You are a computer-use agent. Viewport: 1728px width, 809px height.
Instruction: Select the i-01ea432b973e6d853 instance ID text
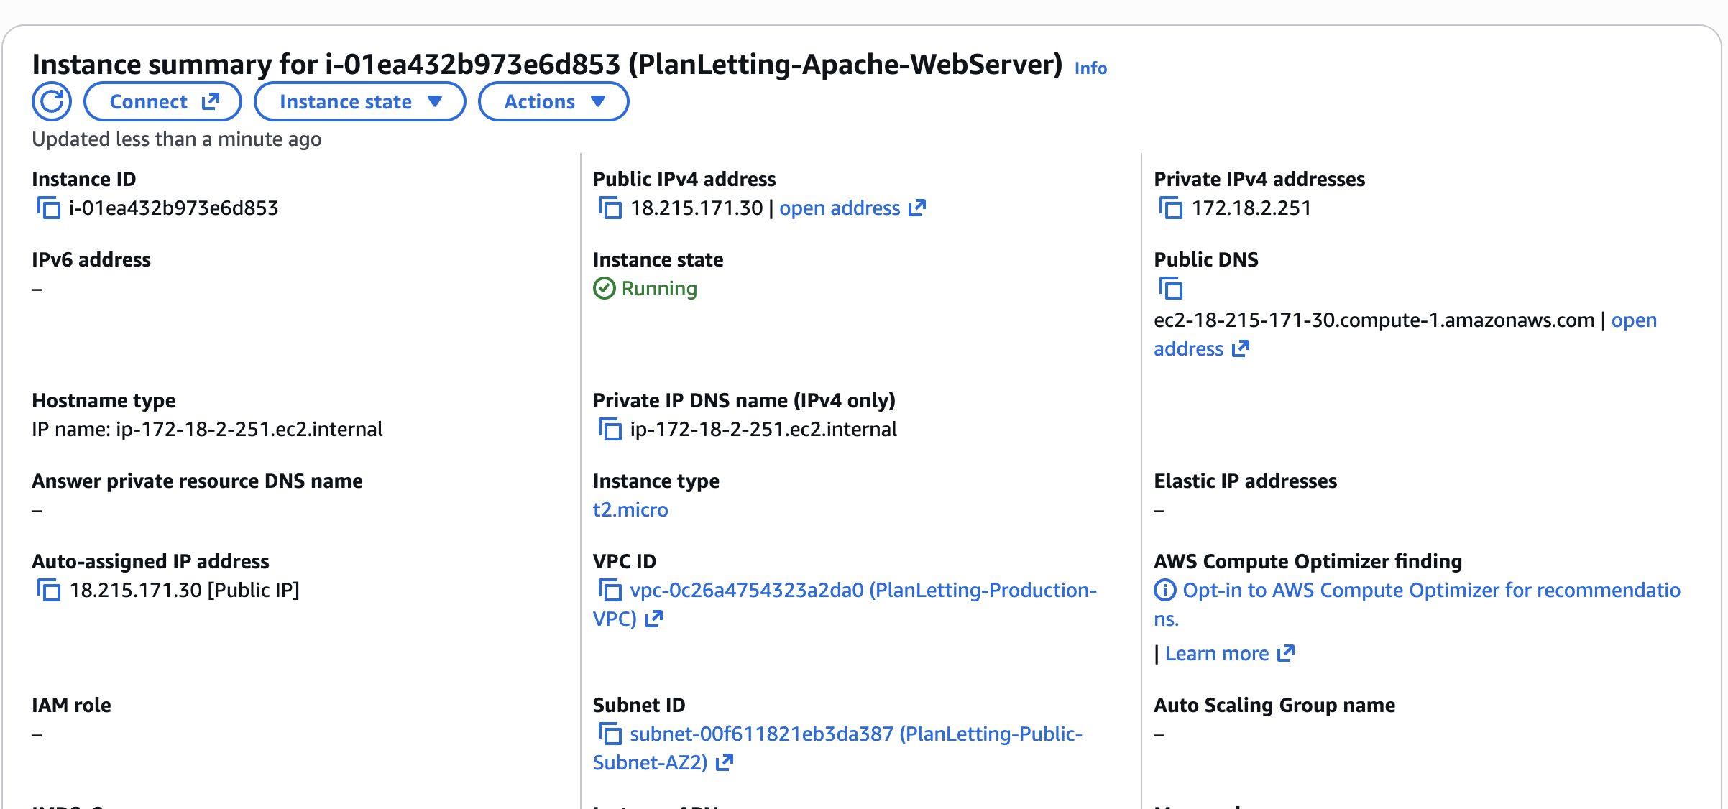pos(173,208)
